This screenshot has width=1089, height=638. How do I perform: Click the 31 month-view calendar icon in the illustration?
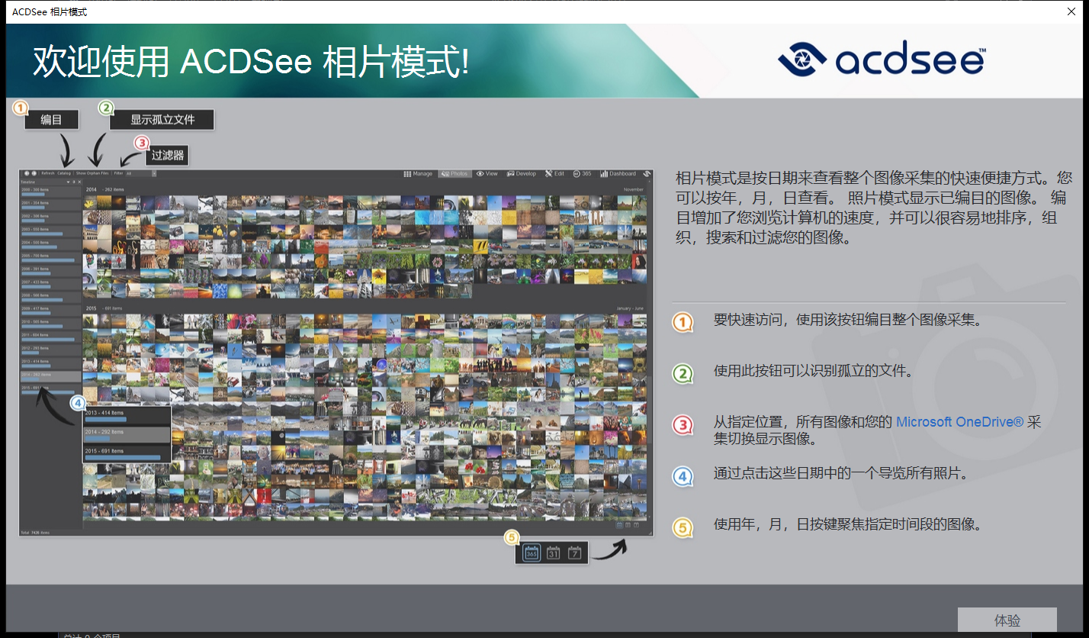(x=554, y=553)
